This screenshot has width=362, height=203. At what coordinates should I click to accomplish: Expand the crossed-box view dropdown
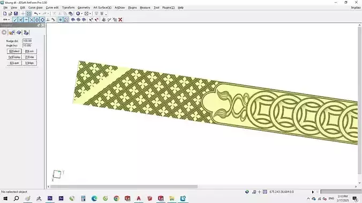pyautogui.click(x=90, y=13)
